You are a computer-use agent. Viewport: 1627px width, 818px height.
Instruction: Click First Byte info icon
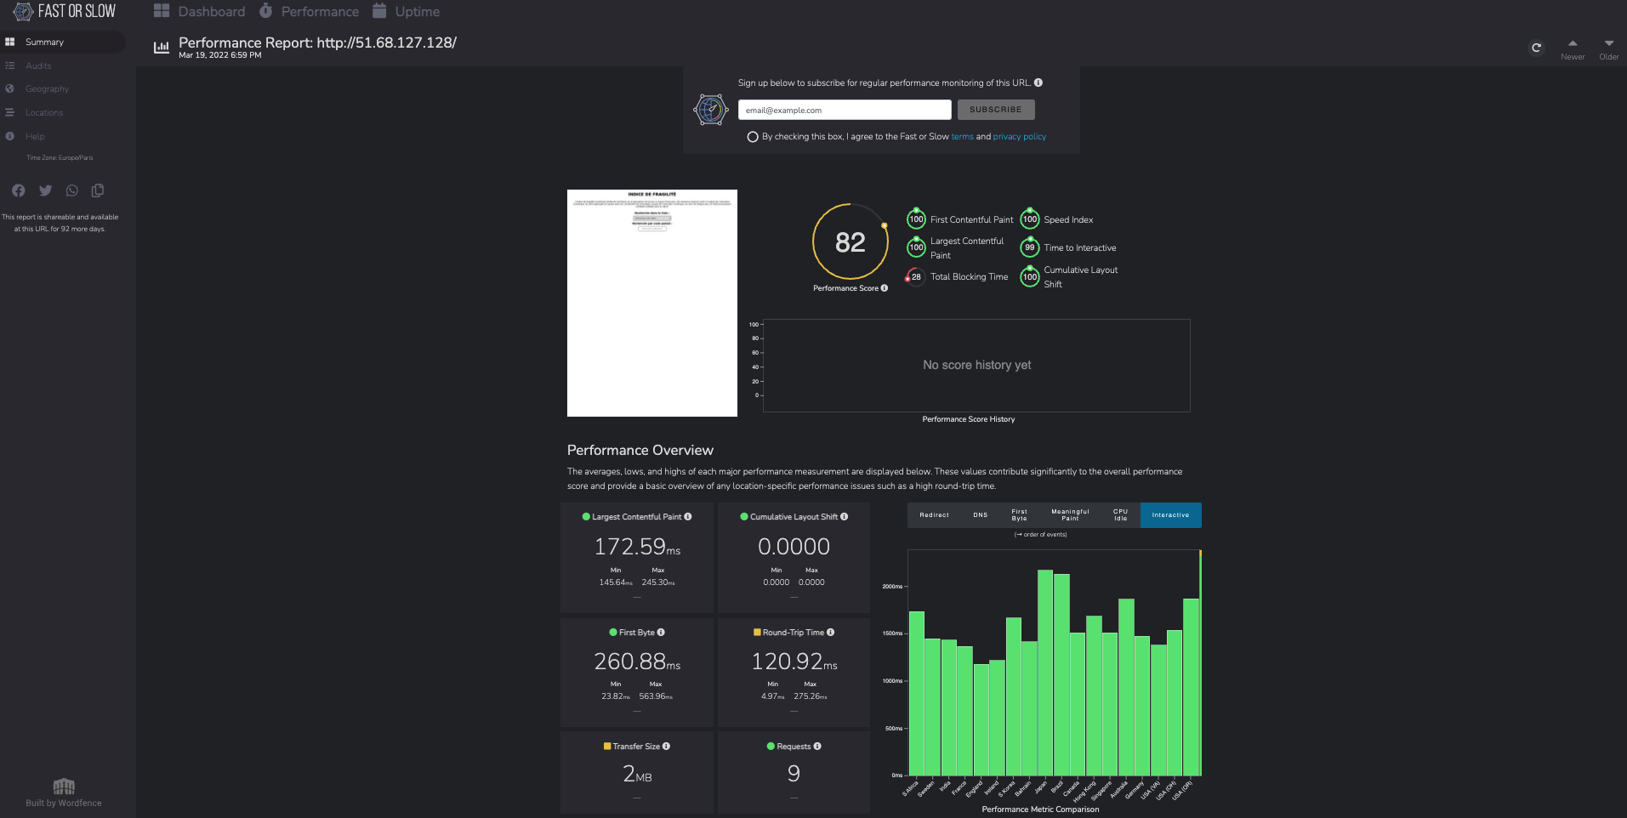click(x=661, y=632)
